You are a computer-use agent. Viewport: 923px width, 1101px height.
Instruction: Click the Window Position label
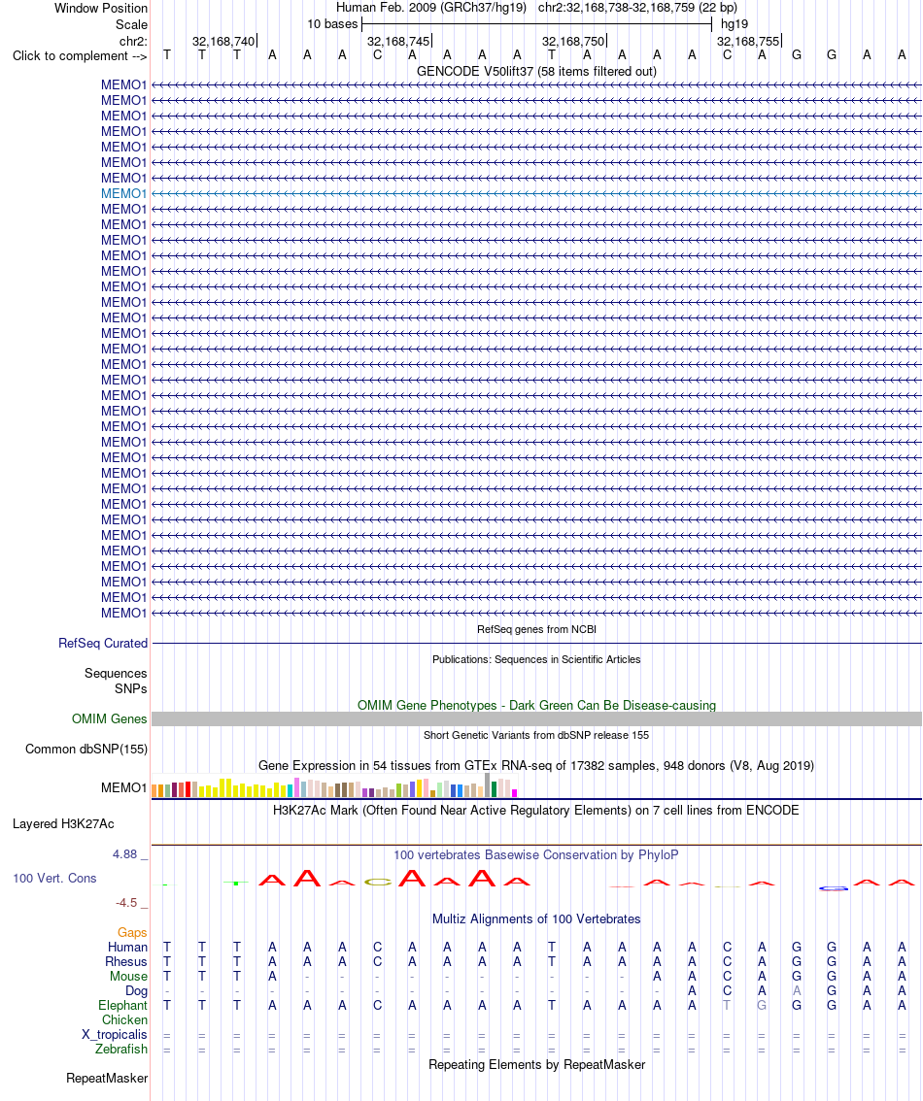[x=100, y=9]
